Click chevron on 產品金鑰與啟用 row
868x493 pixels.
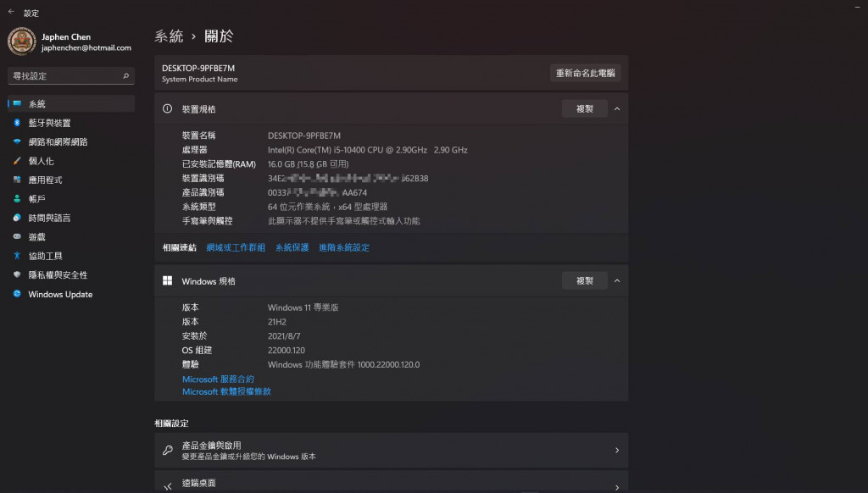click(617, 451)
